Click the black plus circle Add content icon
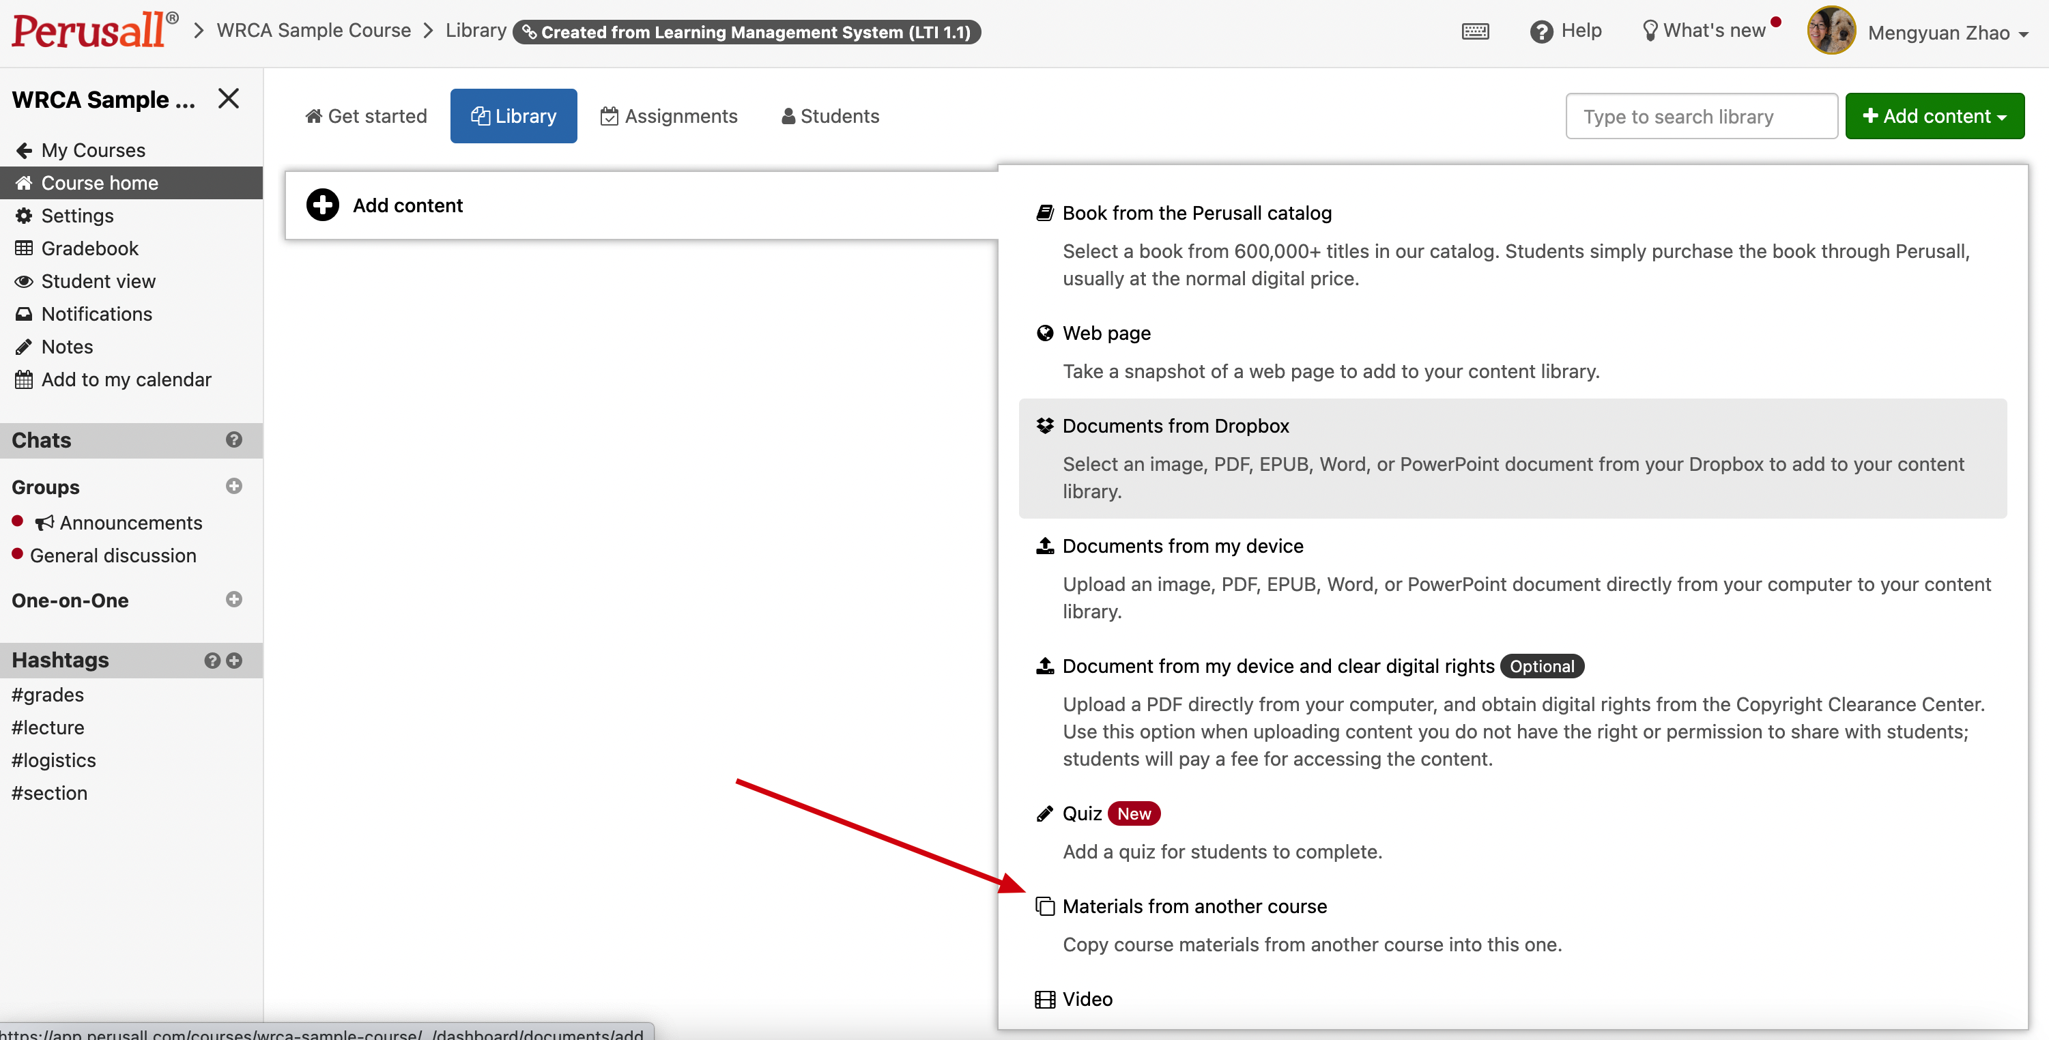The height and width of the screenshot is (1040, 2049). (322, 205)
